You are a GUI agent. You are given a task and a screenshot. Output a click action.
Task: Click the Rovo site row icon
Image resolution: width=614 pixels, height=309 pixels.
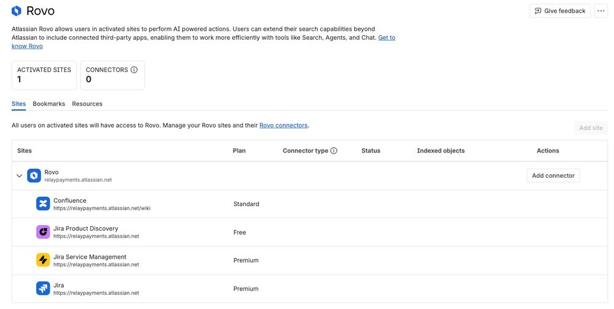(34, 175)
